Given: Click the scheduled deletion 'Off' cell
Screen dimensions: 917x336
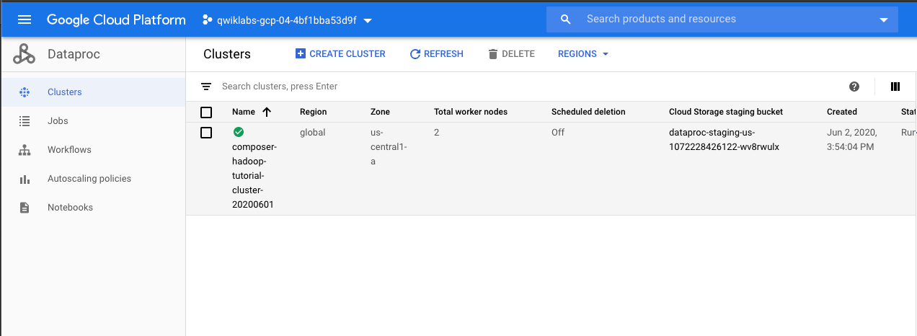Looking at the screenshot, I should coord(558,133).
